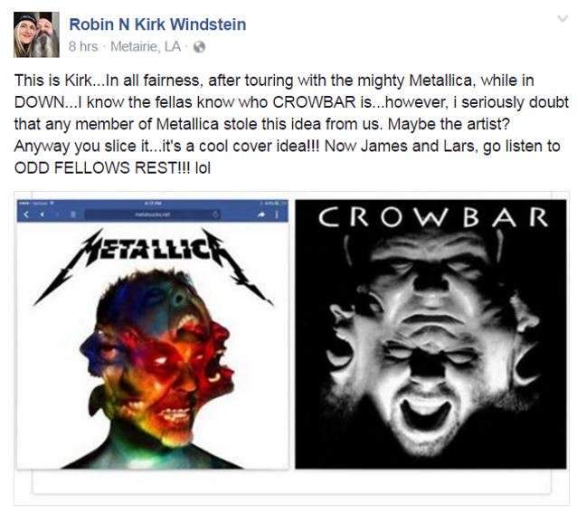The height and width of the screenshot is (513, 577).
Task: Open Robin N Kirk Windstein profile
Action: tap(157, 24)
